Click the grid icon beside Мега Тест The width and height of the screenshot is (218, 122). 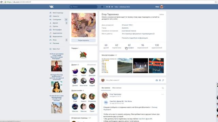50,49
